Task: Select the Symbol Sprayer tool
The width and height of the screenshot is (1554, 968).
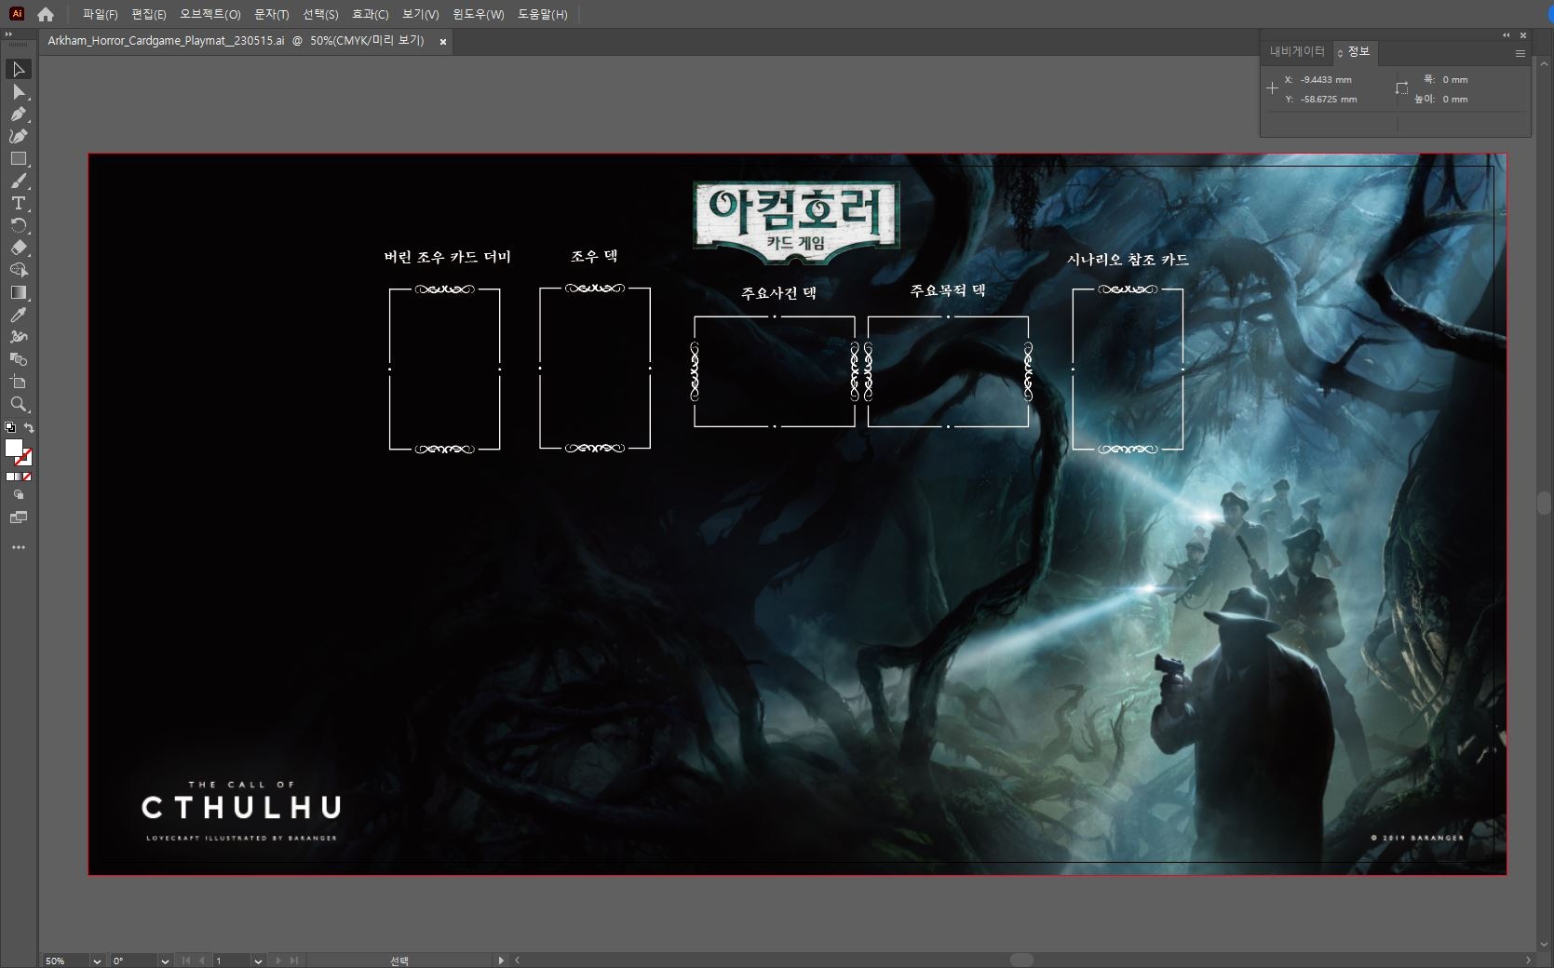Action: coord(19,338)
